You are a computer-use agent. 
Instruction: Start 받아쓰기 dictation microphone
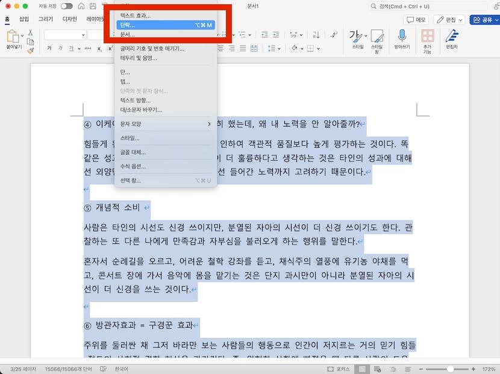pyautogui.click(x=402, y=39)
